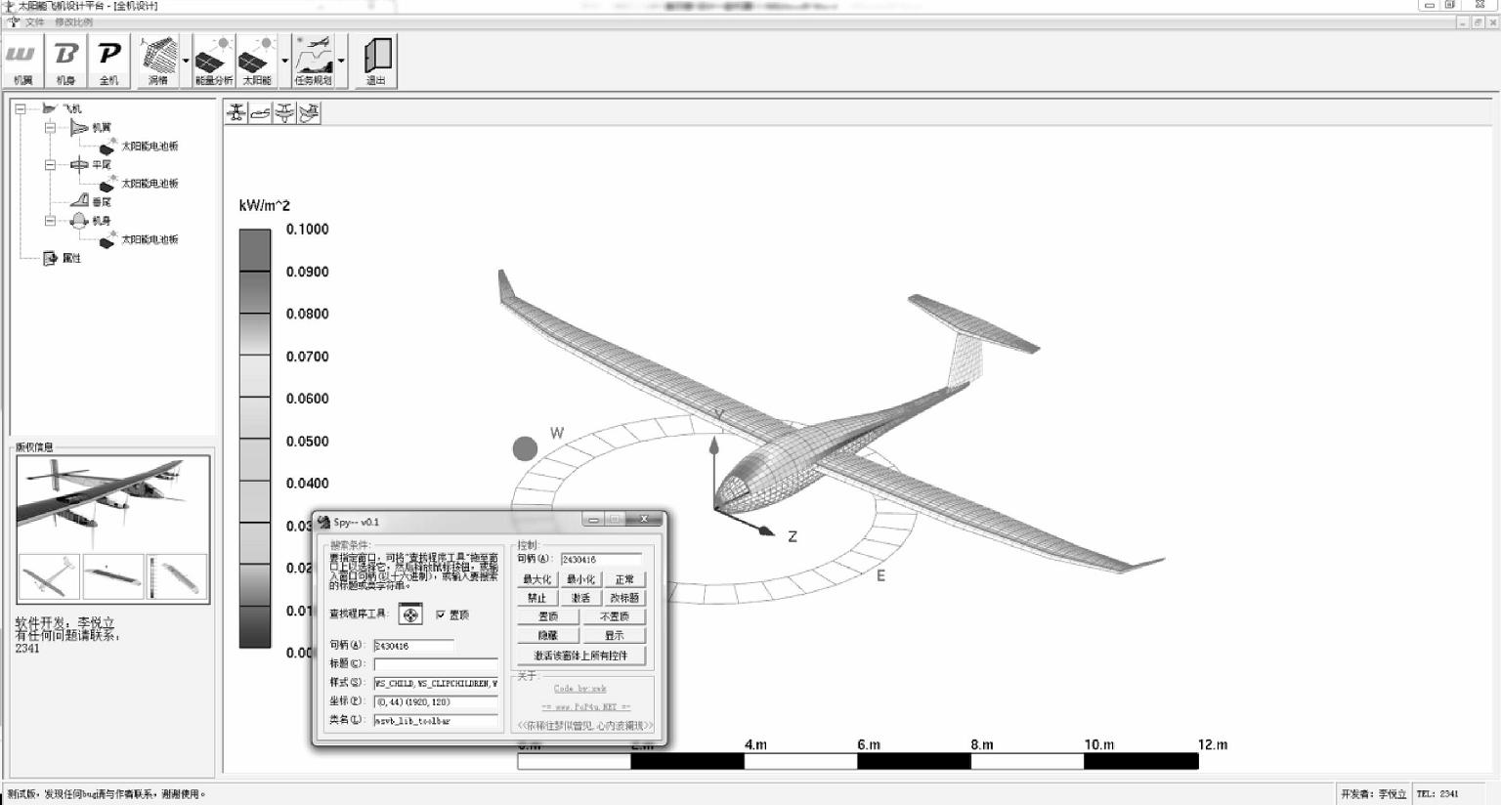
Task: Select the 机身 item in the tree
Action: pyautogui.click(x=102, y=221)
